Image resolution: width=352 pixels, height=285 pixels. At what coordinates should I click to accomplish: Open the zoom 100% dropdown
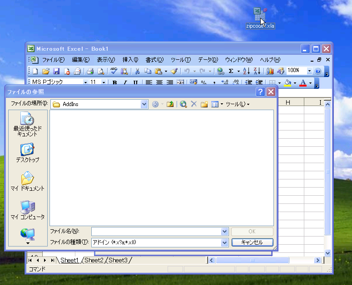(309, 71)
